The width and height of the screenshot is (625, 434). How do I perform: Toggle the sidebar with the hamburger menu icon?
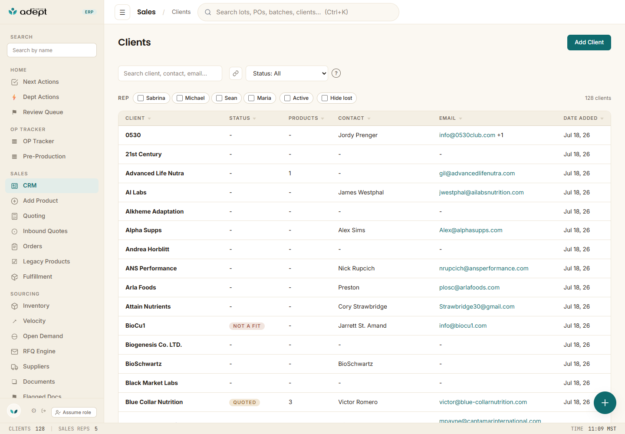122,12
